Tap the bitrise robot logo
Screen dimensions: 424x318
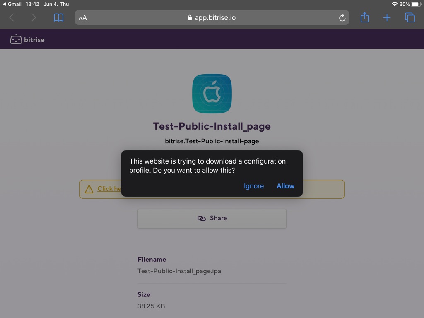(x=17, y=39)
